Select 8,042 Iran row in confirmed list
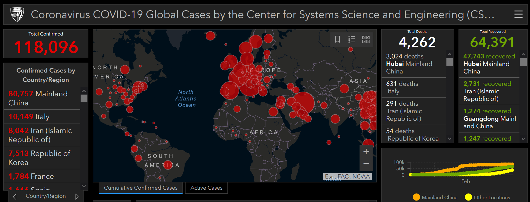 (42, 135)
